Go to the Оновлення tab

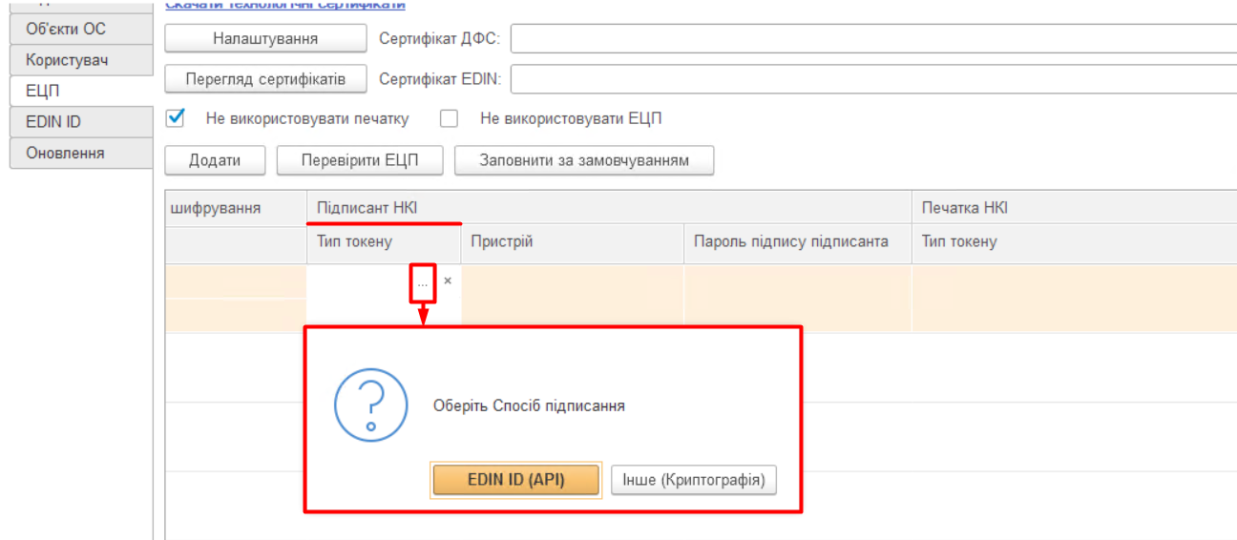(80, 153)
